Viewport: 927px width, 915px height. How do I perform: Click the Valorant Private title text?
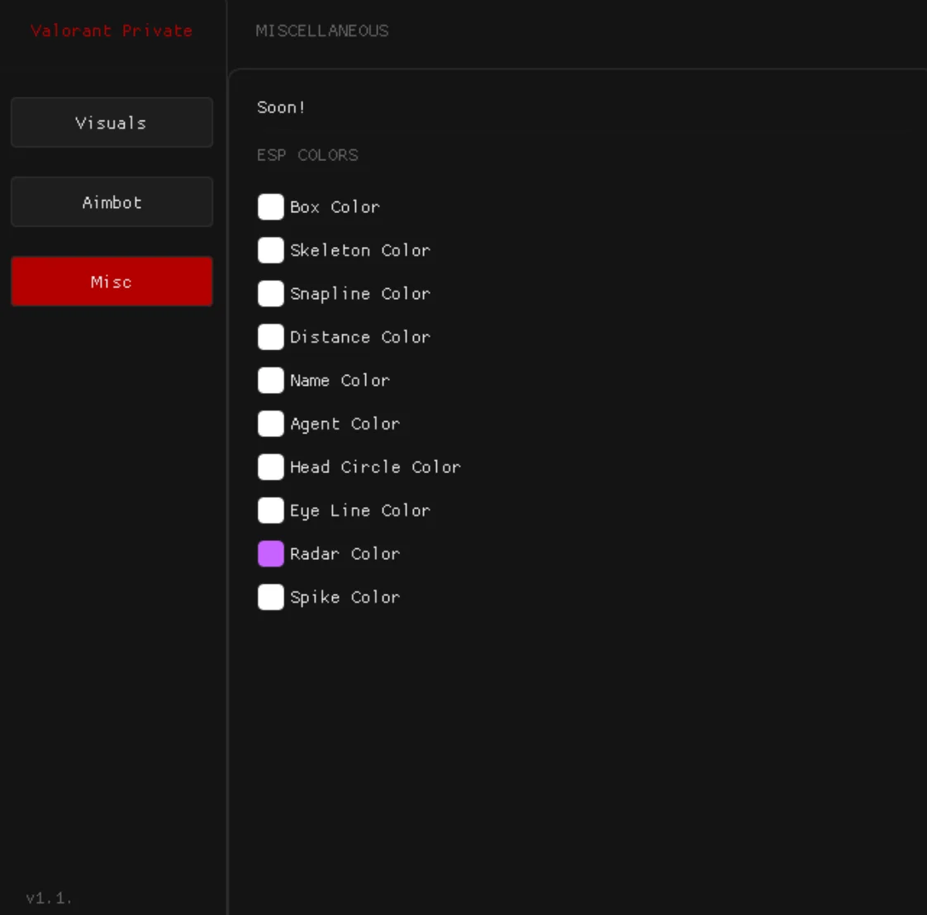click(x=112, y=31)
